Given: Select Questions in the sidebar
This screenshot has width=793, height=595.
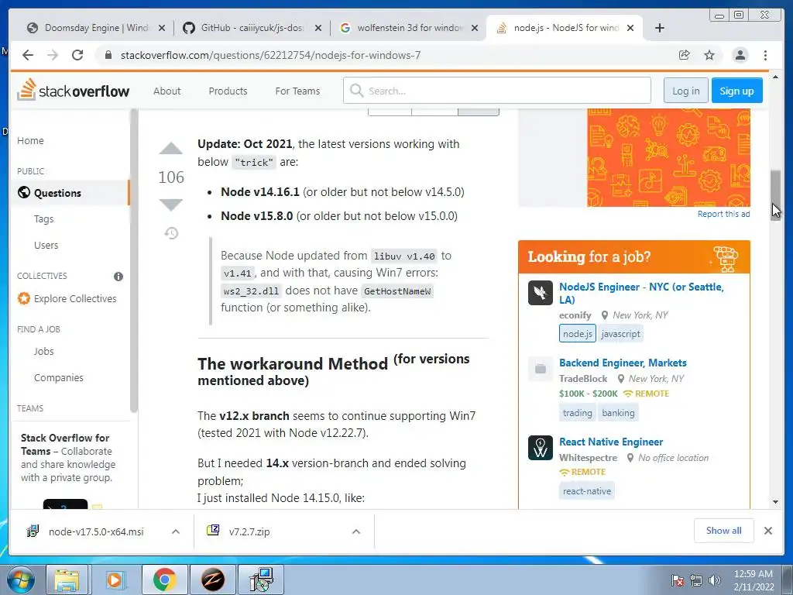Looking at the screenshot, I should pyautogui.click(x=70, y=193).
